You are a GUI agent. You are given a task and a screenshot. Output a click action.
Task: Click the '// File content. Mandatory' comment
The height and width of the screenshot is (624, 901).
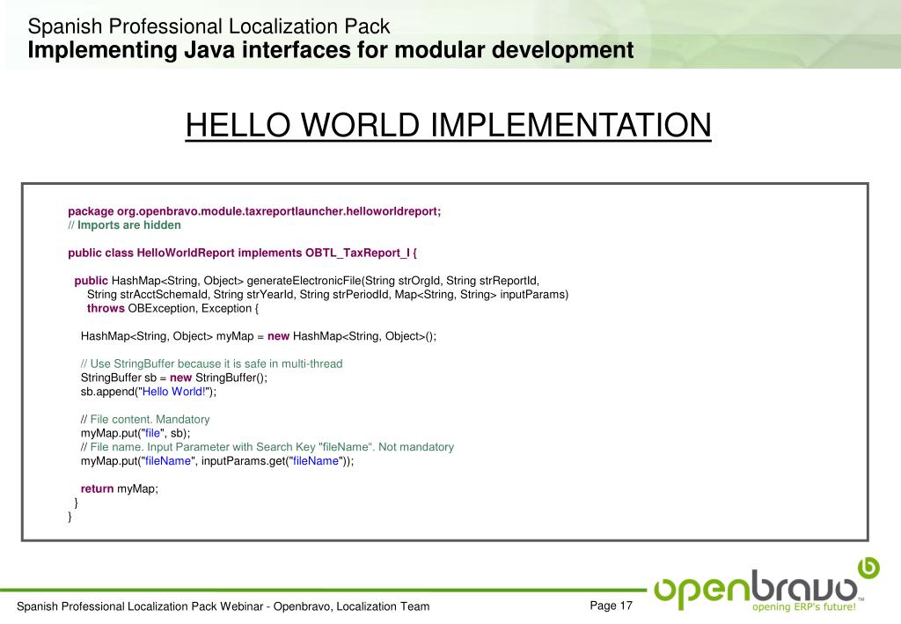(145, 420)
